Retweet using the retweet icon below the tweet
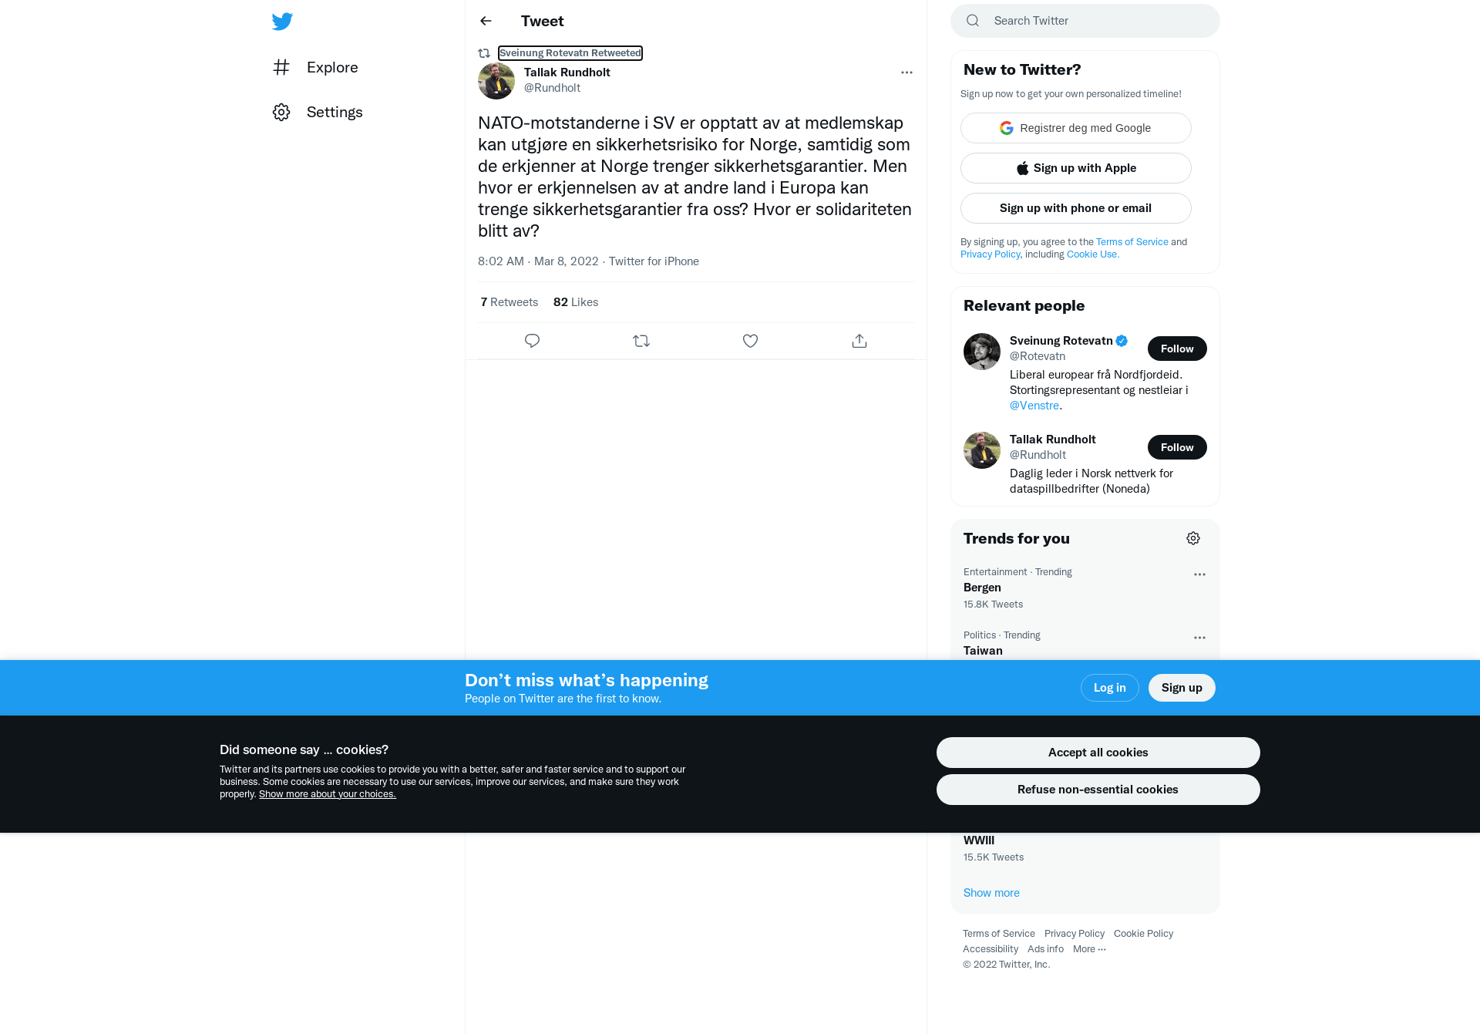The height and width of the screenshot is (1034, 1480). 641,341
